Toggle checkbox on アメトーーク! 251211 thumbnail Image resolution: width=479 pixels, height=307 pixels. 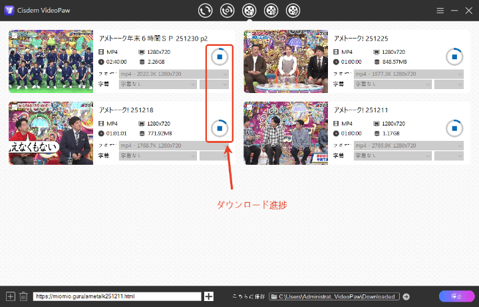(x=249, y=107)
